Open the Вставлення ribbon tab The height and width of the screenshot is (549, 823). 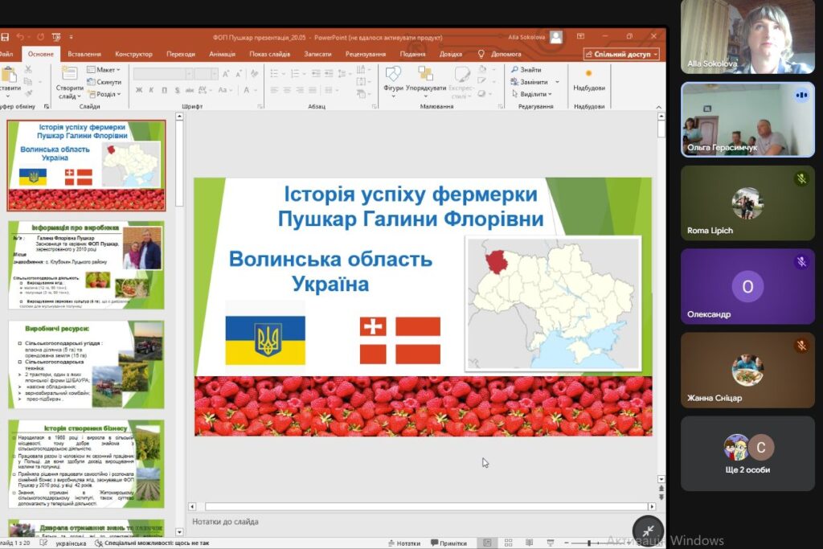tap(84, 54)
